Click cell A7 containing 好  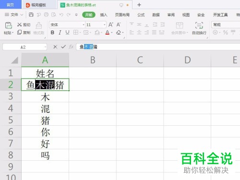pyautogui.click(x=45, y=144)
